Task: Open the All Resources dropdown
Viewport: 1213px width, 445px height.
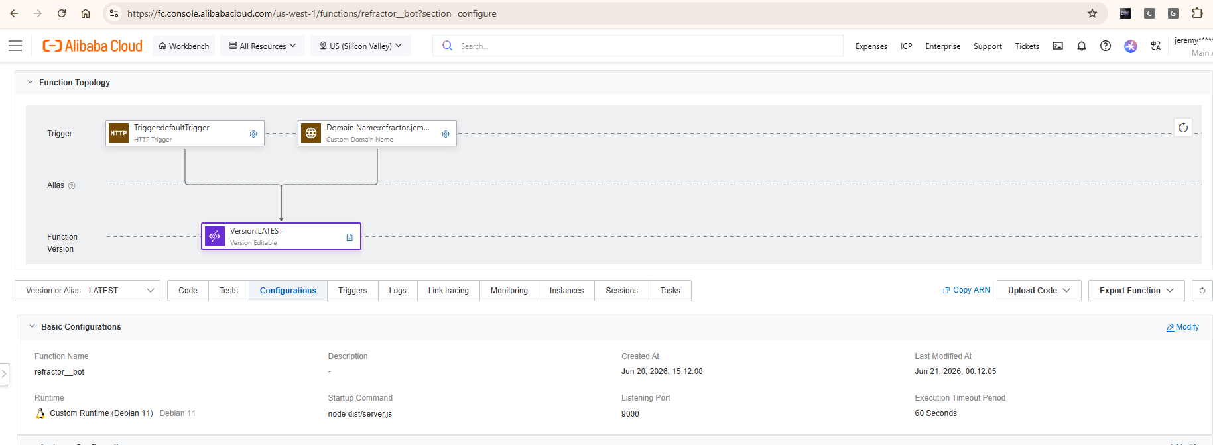Action: [263, 46]
